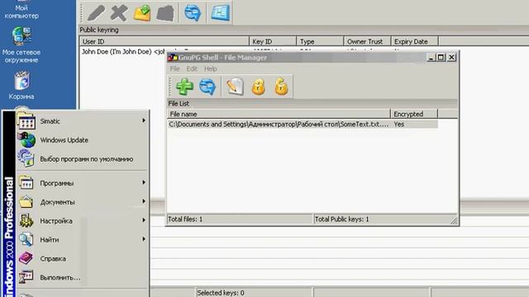
Task: Expand the Документы submenu arrow
Action: click(144, 201)
